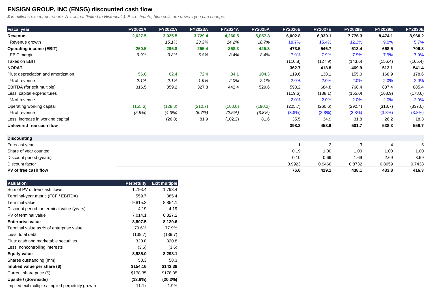This screenshot has width=431, height=295.
Task: Select the ENSIGN GROUP discounted cash flow title
Action: click(80, 9)
